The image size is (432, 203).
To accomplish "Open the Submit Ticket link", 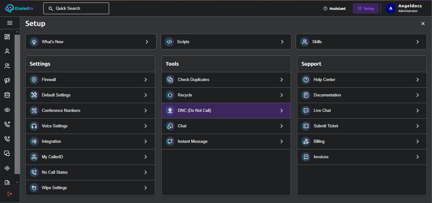I will 362,126.
